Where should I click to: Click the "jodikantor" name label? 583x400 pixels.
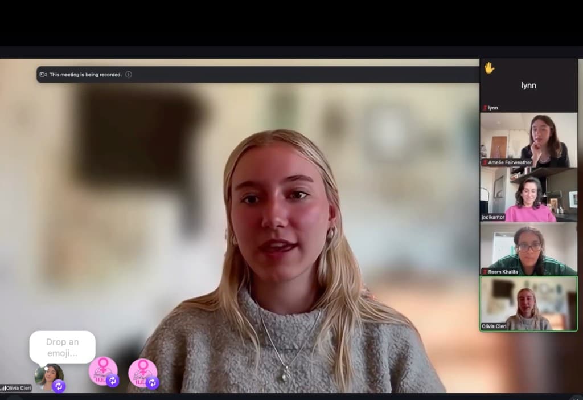493,217
